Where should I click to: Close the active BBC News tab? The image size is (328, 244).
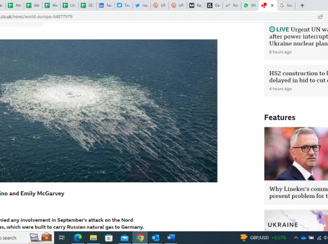coord(272,5)
